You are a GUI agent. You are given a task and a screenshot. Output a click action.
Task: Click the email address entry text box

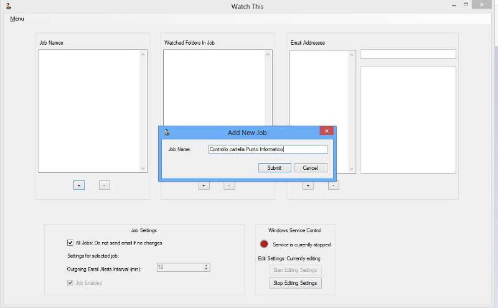[x=408, y=54]
